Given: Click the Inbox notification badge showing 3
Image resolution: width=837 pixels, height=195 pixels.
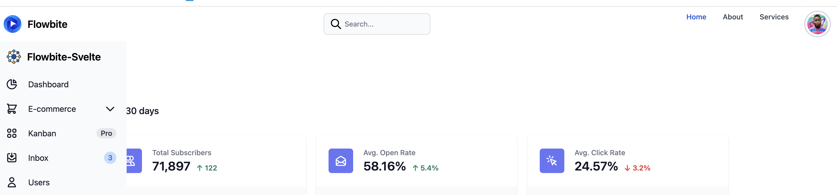Looking at the screenshot, I should (x=110, y=157).
